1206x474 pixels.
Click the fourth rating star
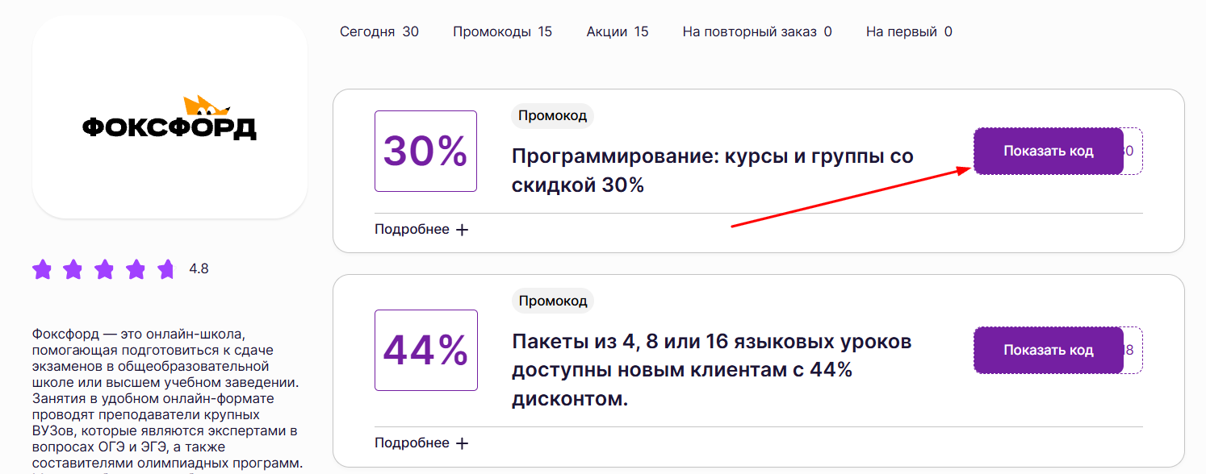pos(136,269)
